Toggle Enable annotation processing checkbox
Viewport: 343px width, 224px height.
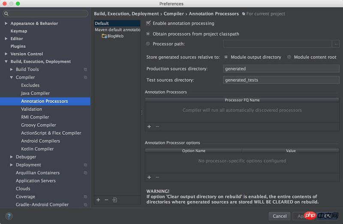[148, 23]
